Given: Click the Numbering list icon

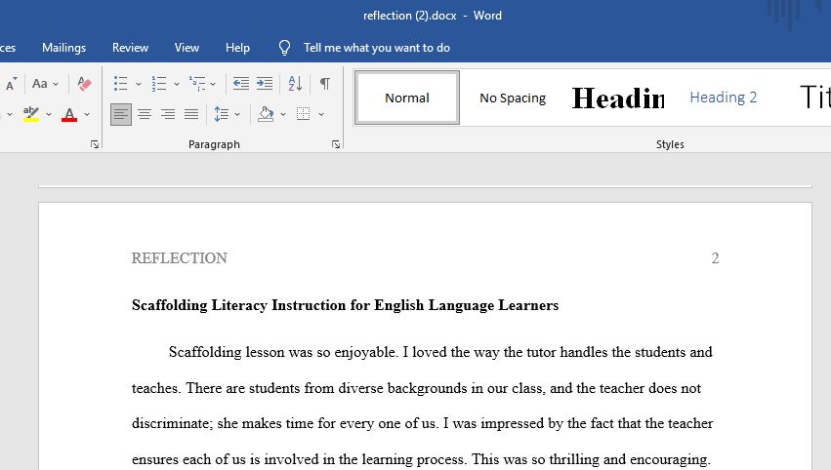Looking at the screenshot, I should coord(159,84).
